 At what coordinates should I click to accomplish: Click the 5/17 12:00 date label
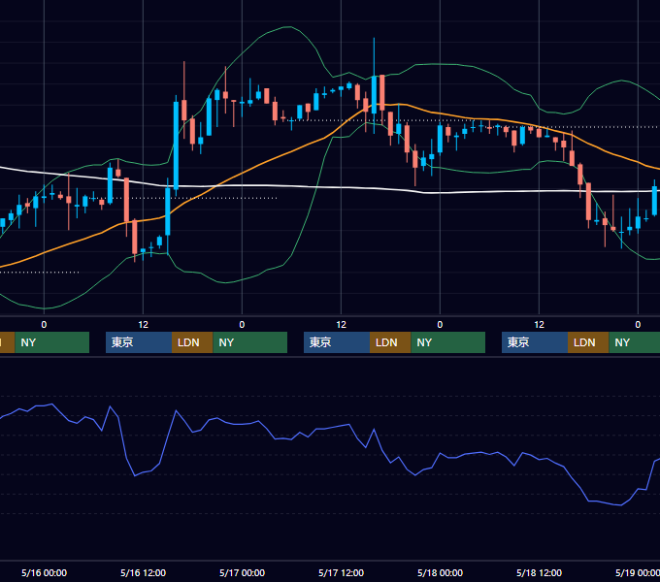point(341,572)
